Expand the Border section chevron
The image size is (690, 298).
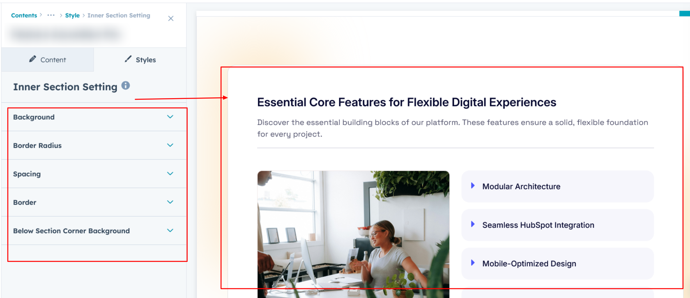pos(170,202)
